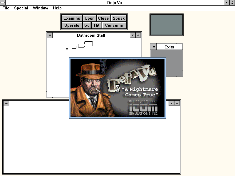Viewport: 235px width, 176px height.
Task: Minimize the bottom text window
Action: [171, 103]
